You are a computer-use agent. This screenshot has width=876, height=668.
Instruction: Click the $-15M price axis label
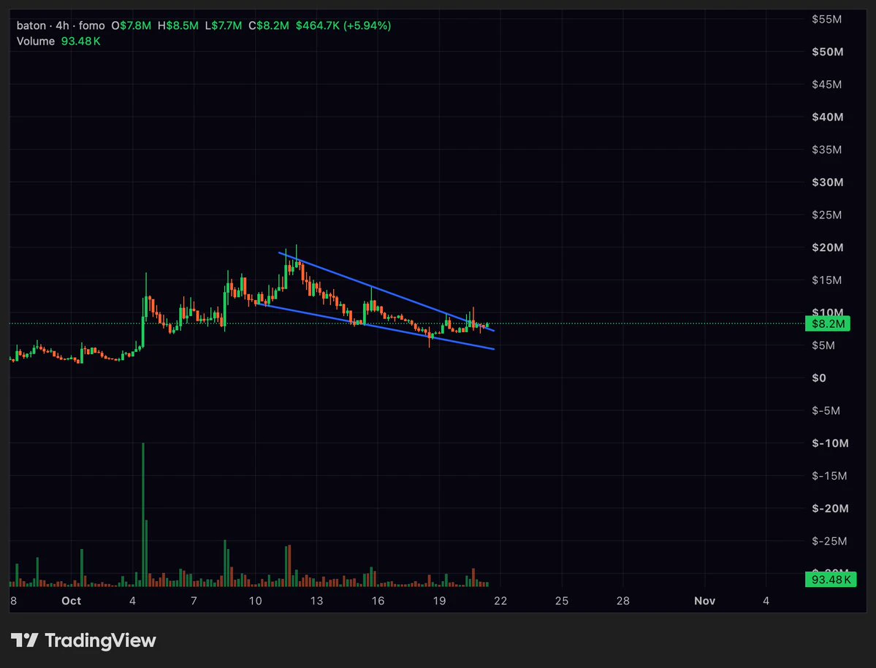coord(830,476)
